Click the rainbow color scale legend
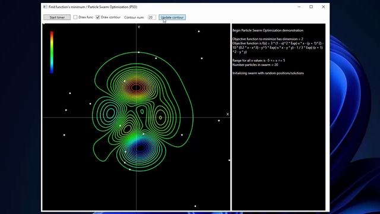 click(52, 52)
